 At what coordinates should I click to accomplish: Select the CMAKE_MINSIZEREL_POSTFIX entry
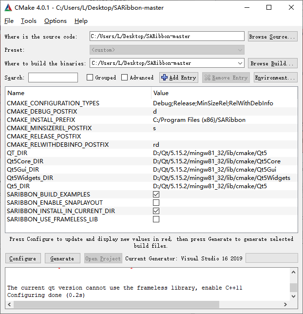49,128
